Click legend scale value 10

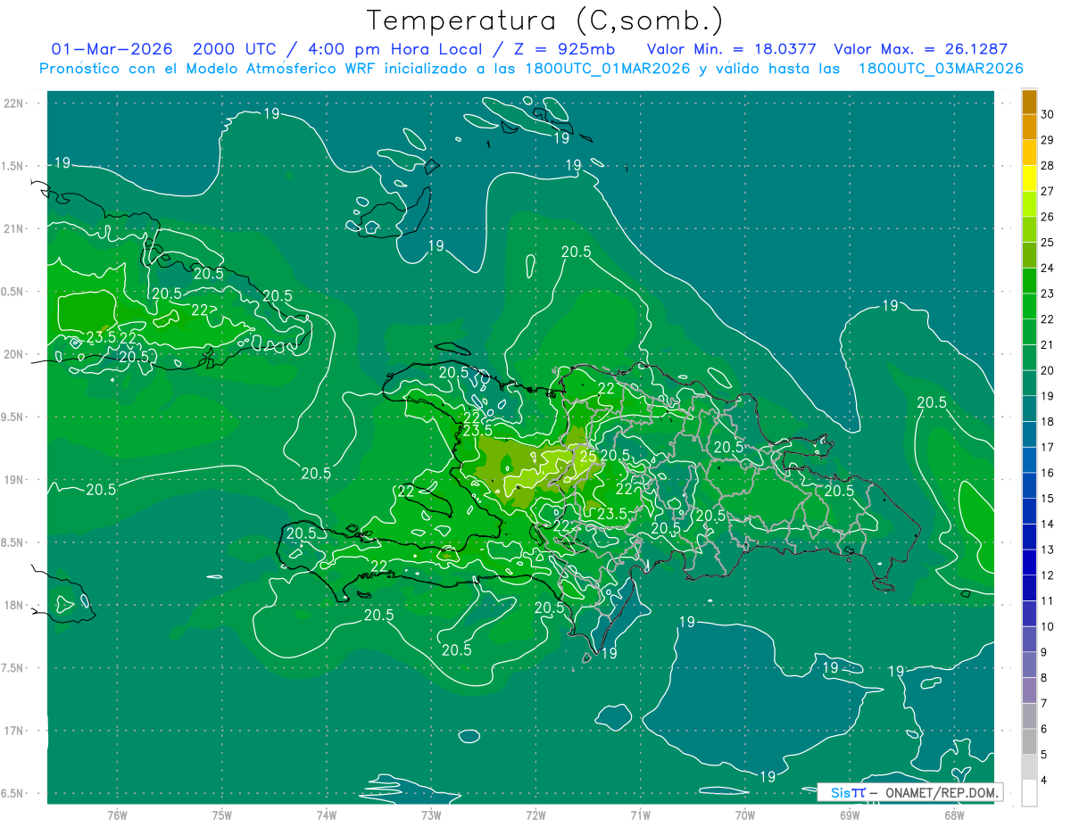[x=1048, y=626]
